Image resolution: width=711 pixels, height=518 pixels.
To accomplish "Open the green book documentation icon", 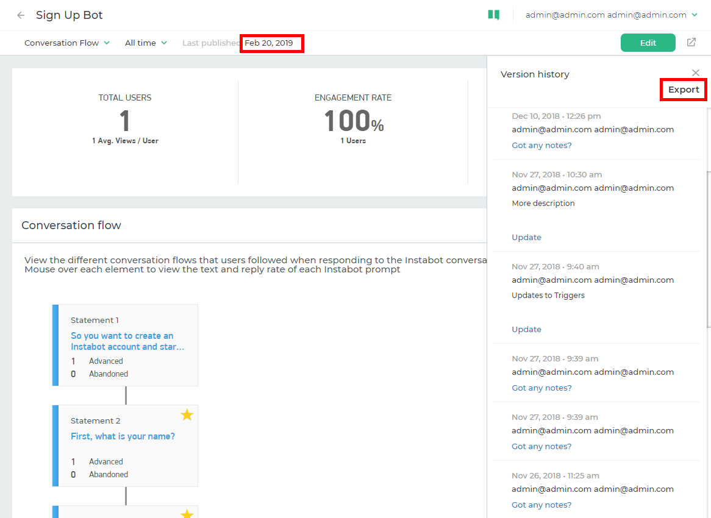I will pyautogui.click(x=494, y=15).
